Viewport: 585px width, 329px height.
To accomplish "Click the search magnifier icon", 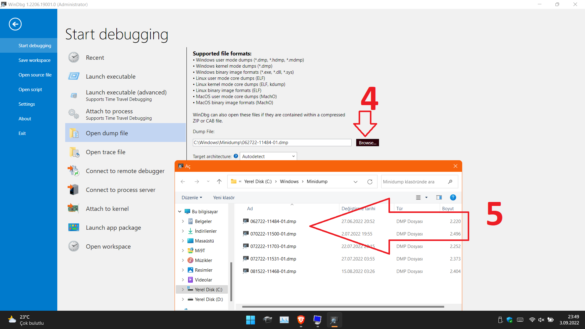I will [450, 182].
